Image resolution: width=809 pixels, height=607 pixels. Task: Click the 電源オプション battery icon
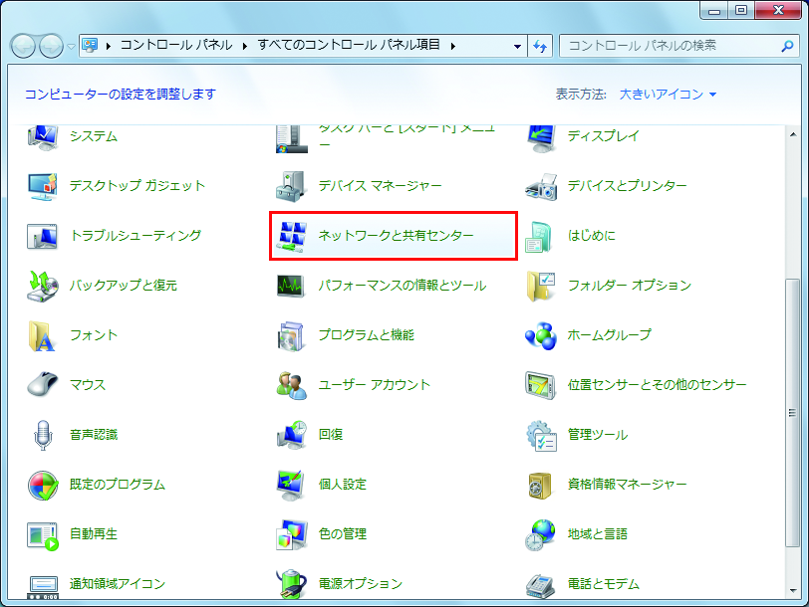[x=292, y=583]
